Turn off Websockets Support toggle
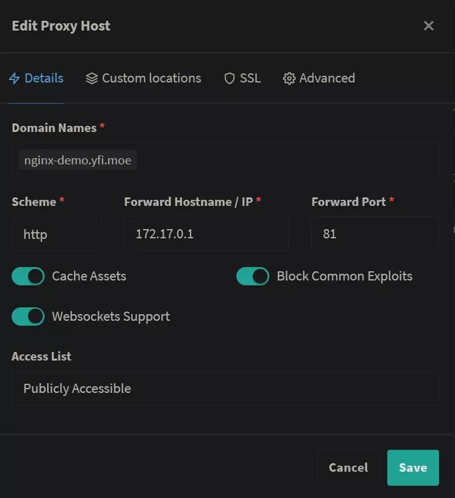This screenshot has height=498, width=455. [28, 317]
